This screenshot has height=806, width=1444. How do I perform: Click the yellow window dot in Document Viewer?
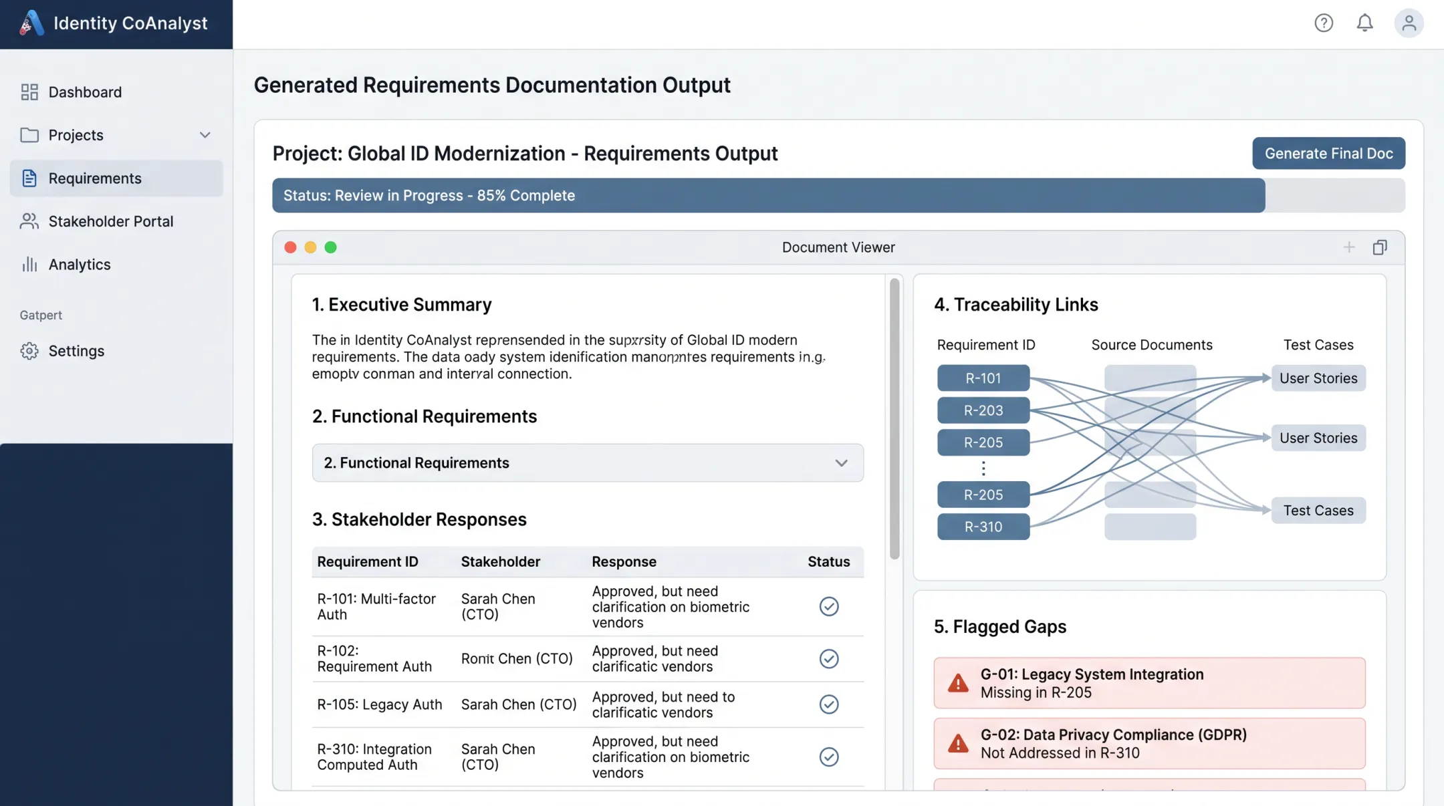(310, 247)
